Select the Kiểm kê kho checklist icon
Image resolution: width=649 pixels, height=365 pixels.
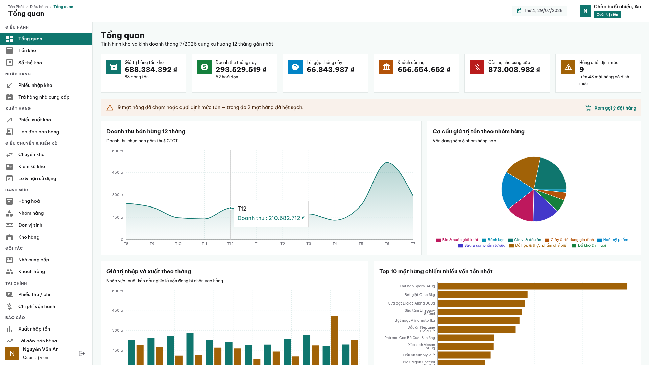click(9, 167)
